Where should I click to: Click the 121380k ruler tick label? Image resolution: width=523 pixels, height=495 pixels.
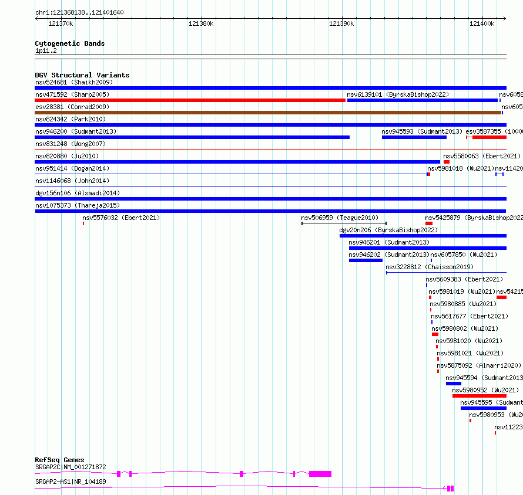click(x=201, y=23)
